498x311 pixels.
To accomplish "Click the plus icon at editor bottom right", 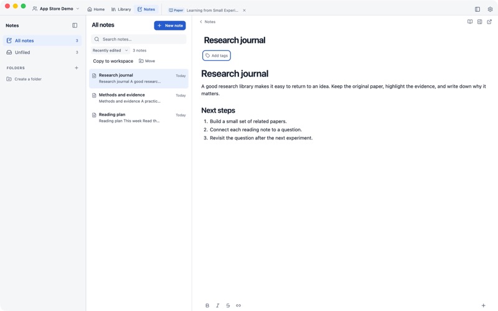I will (x=483, y=305).
